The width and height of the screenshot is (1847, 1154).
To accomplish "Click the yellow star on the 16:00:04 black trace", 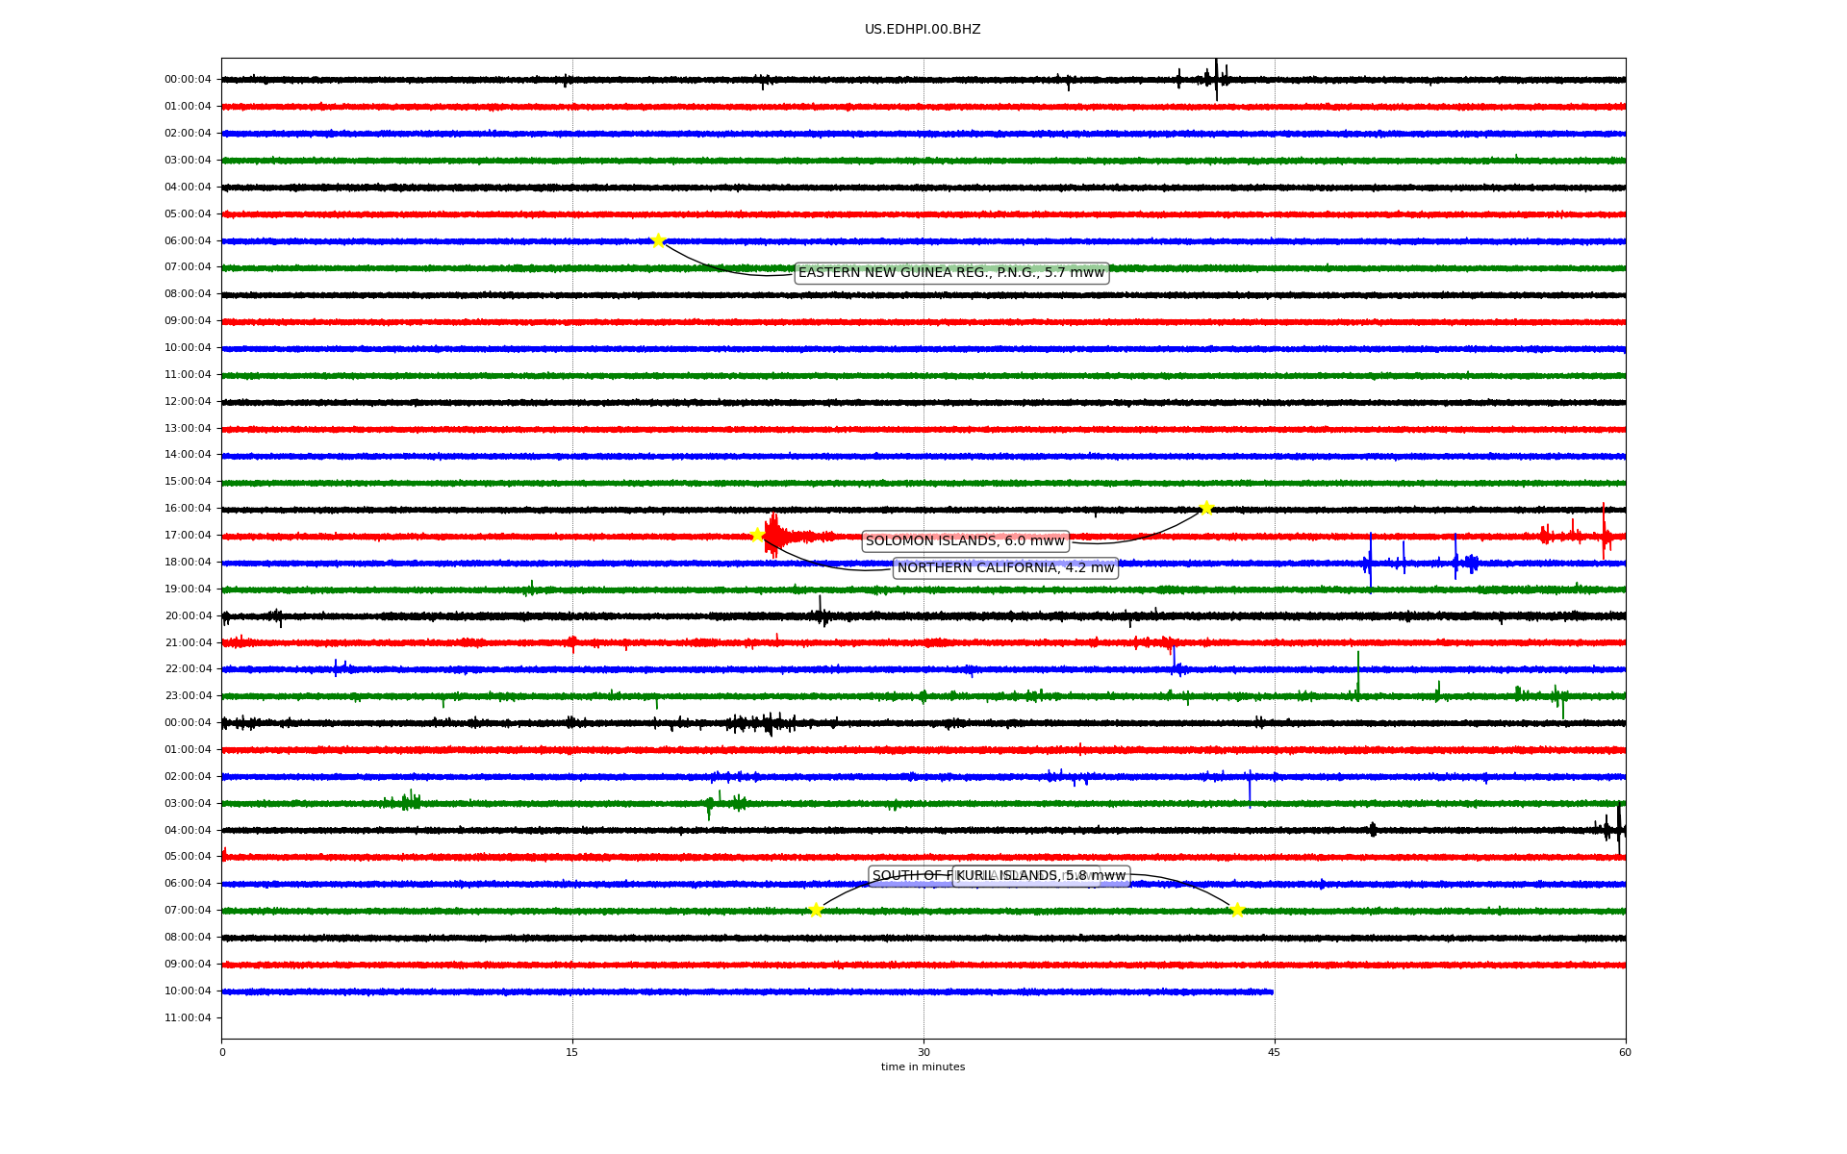I will pyautogui.click(x=1206, y=508).
